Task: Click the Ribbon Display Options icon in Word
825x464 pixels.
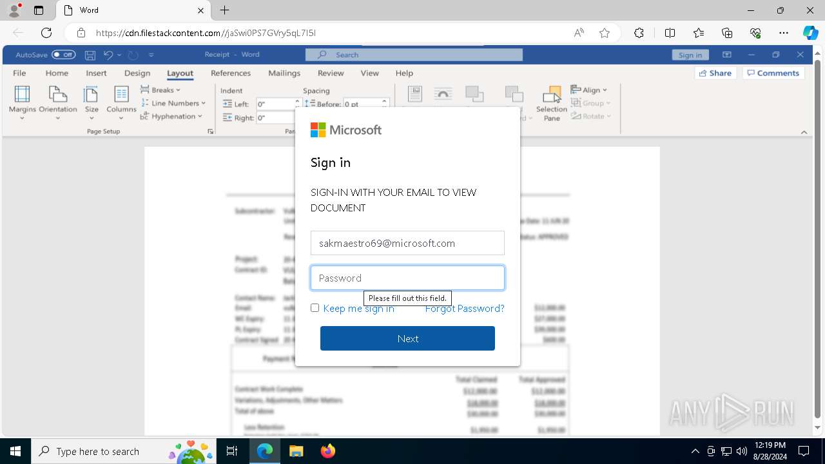Action: pyautogui.click(x=727, y=55)
